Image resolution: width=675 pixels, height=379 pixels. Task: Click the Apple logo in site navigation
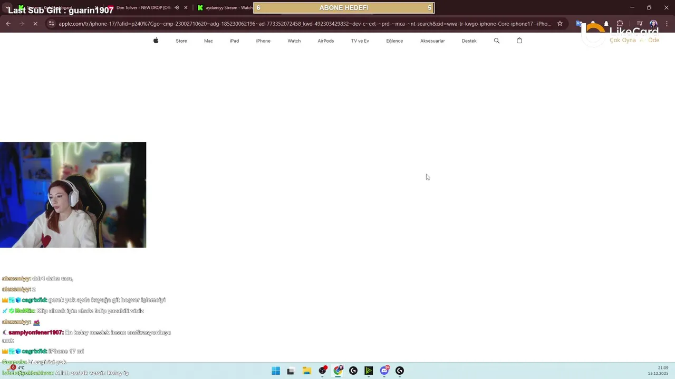(156, 41)
